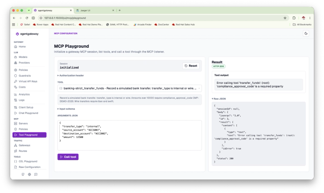Open the Tool selection dropdown

pyautogui.click(x=130, y=88)
